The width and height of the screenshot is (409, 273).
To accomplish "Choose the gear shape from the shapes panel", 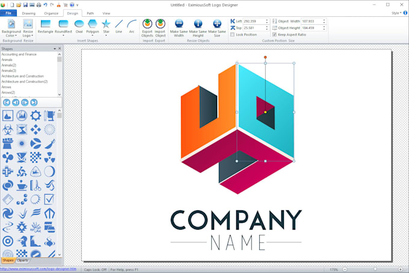I will click(x=36, y=115).
